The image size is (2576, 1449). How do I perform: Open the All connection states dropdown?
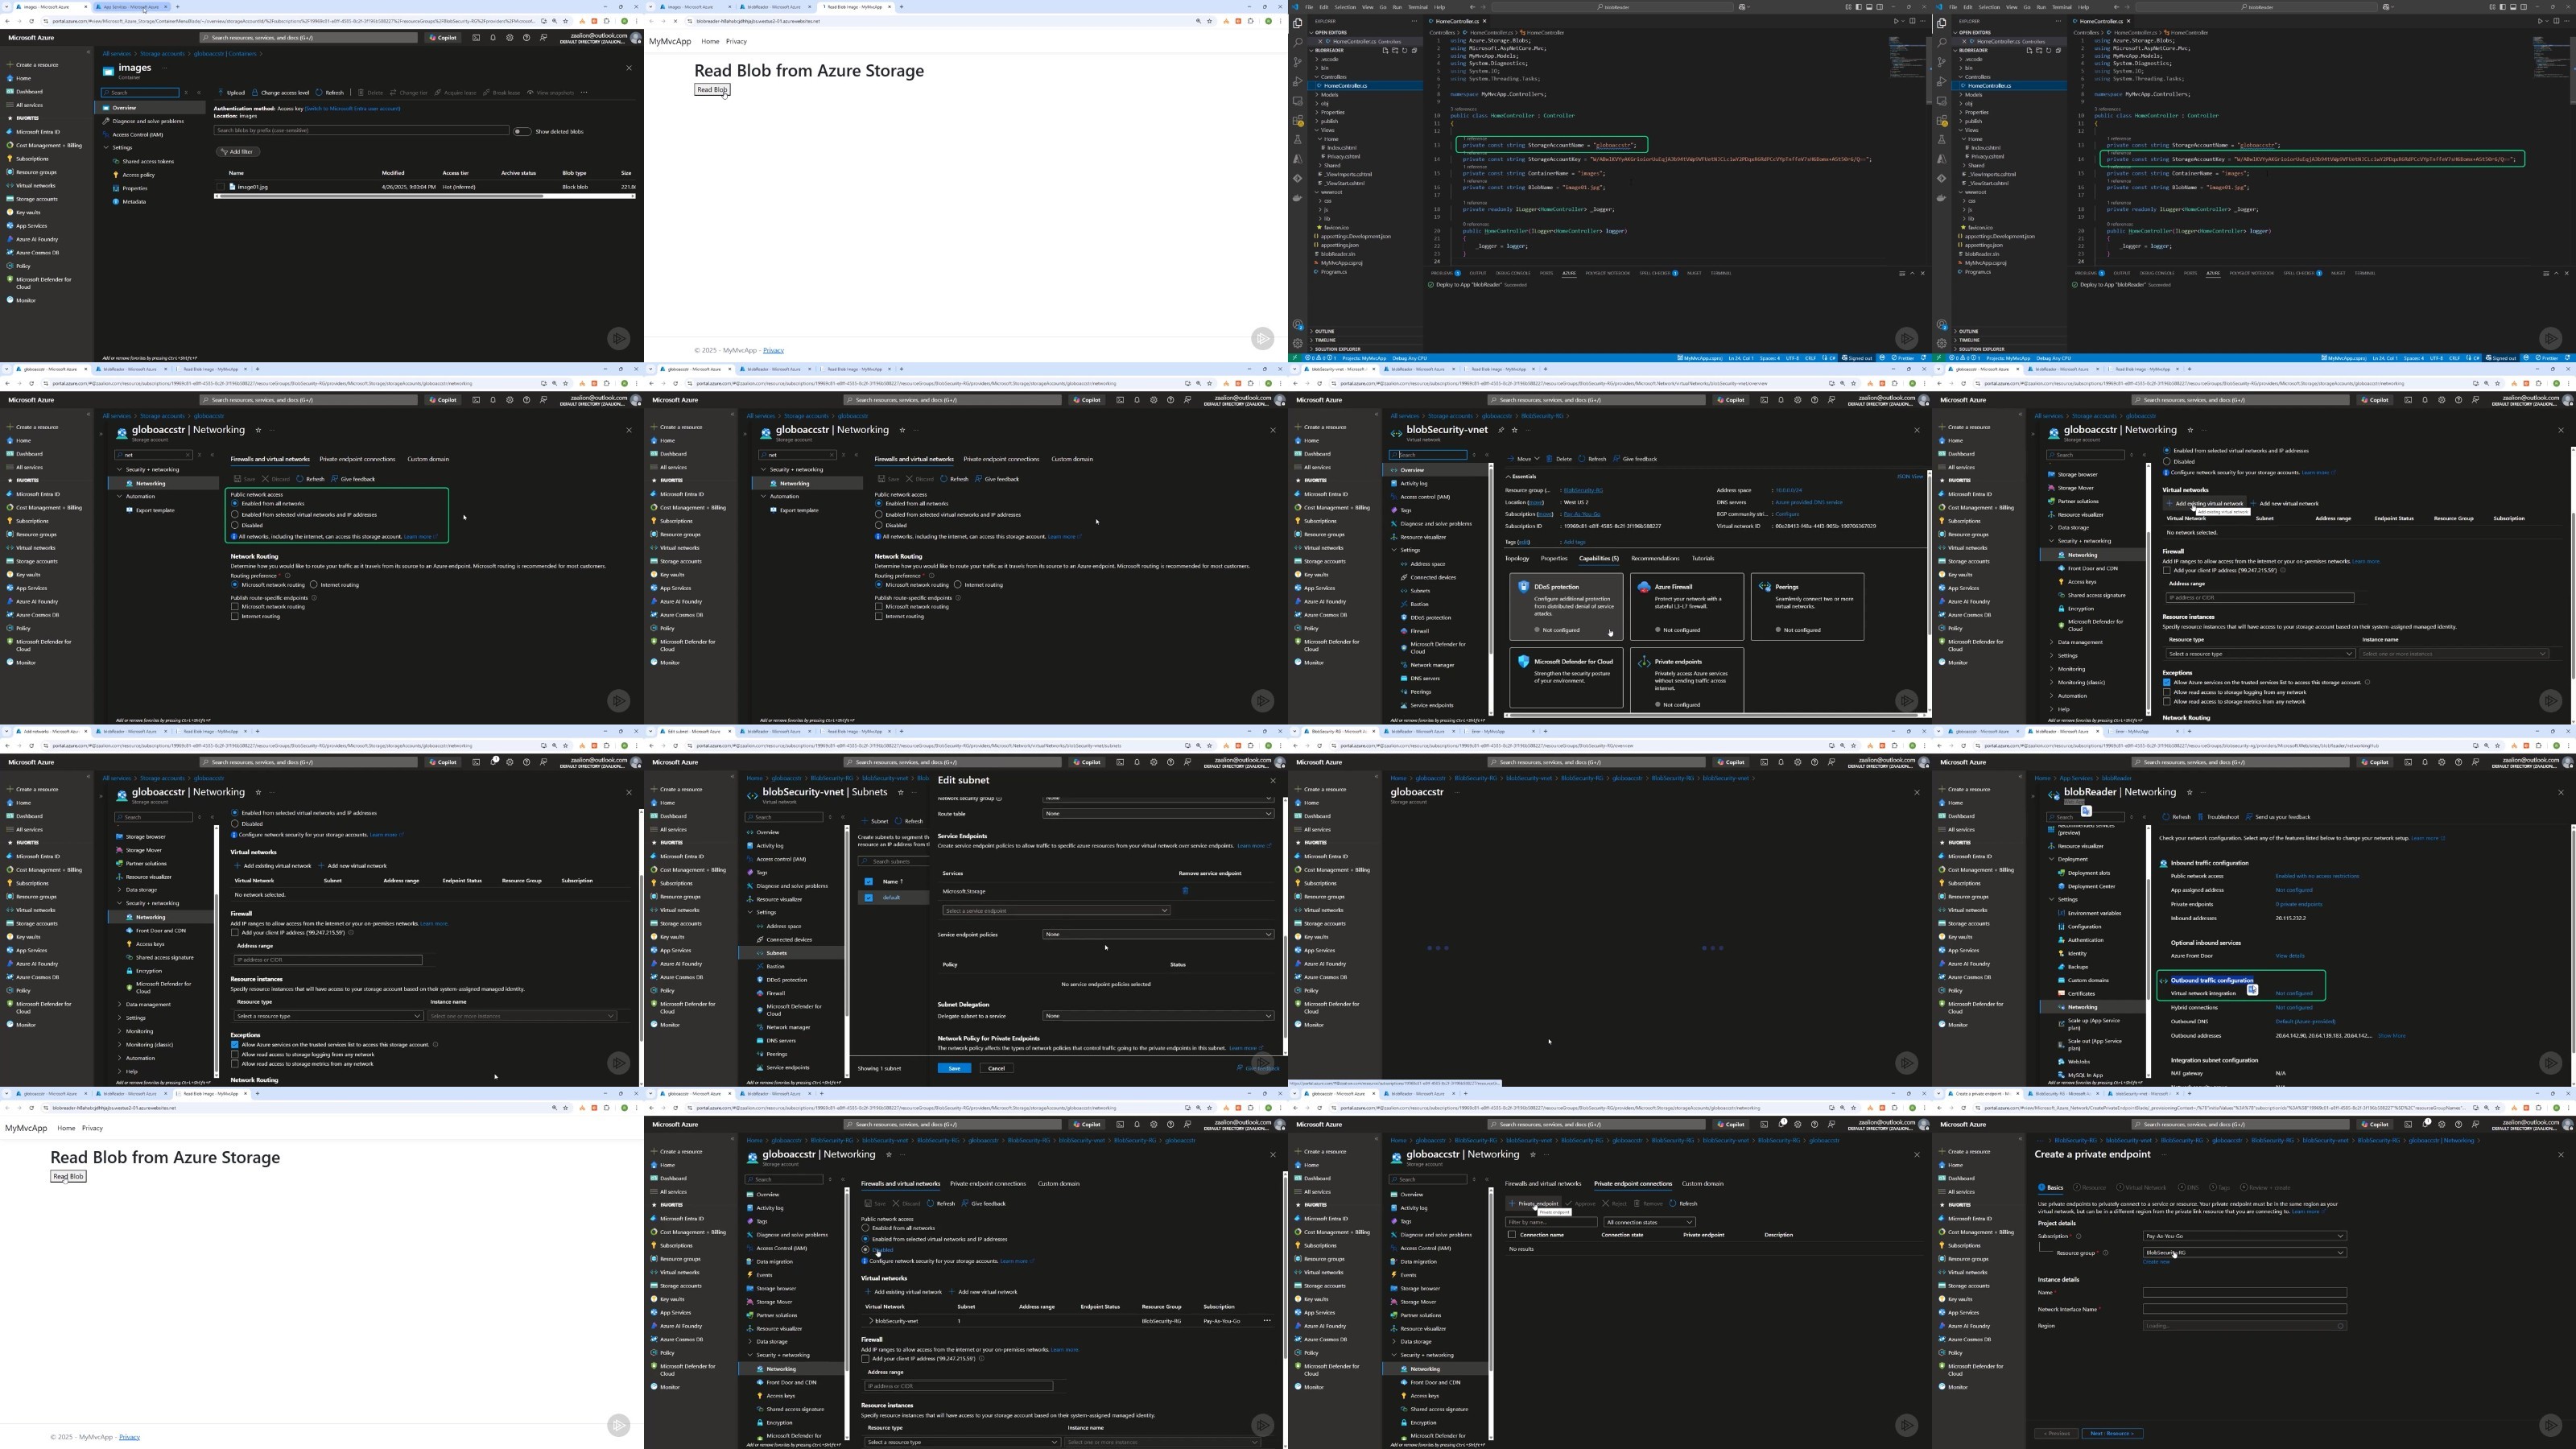coord(1649,1222)
